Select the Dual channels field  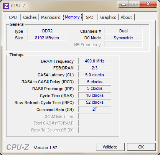point(123,31)
